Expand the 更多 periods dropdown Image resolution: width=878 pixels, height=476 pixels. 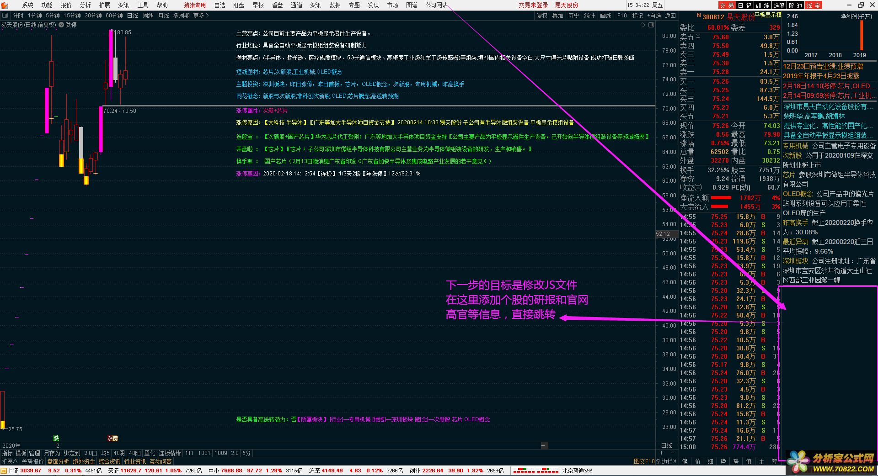pos(201,16)
